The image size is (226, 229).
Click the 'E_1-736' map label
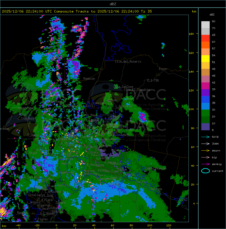[x=153, y=81]
